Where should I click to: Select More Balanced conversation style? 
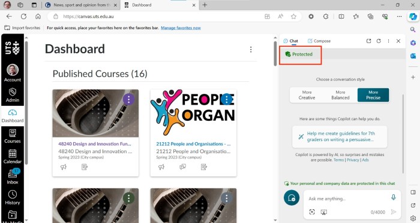point(340,95)
